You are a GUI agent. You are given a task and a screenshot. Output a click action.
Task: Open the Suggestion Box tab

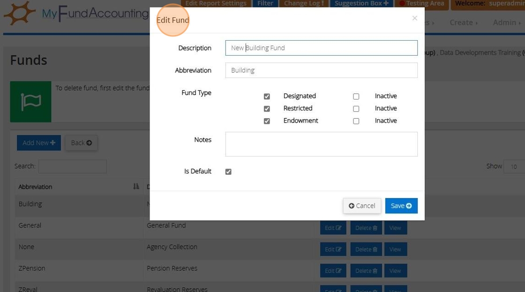pos(361,4)
